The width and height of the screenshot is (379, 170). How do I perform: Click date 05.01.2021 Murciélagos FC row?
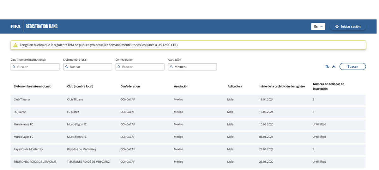[266, 137]
